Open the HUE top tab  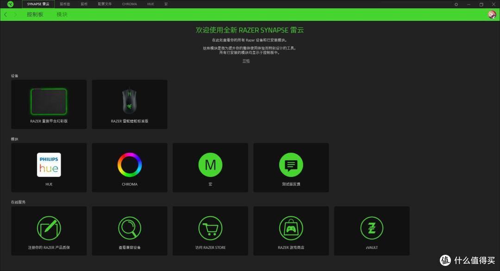150,4
